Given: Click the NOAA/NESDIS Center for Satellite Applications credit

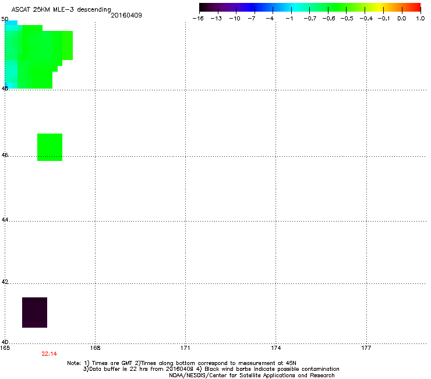Looking at the screenshot, I should 252,376.
